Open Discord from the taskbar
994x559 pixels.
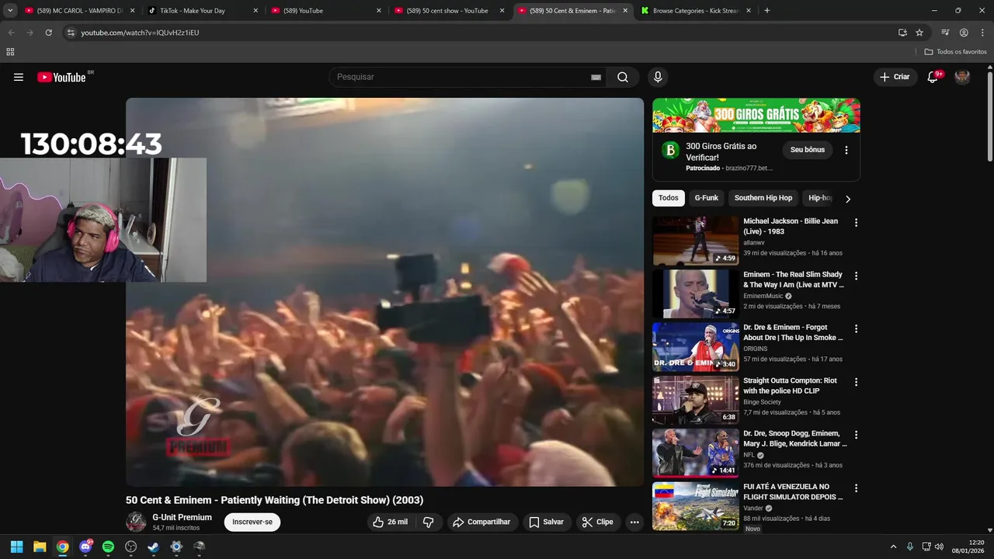pyautogui.click(x=85, y=547)
